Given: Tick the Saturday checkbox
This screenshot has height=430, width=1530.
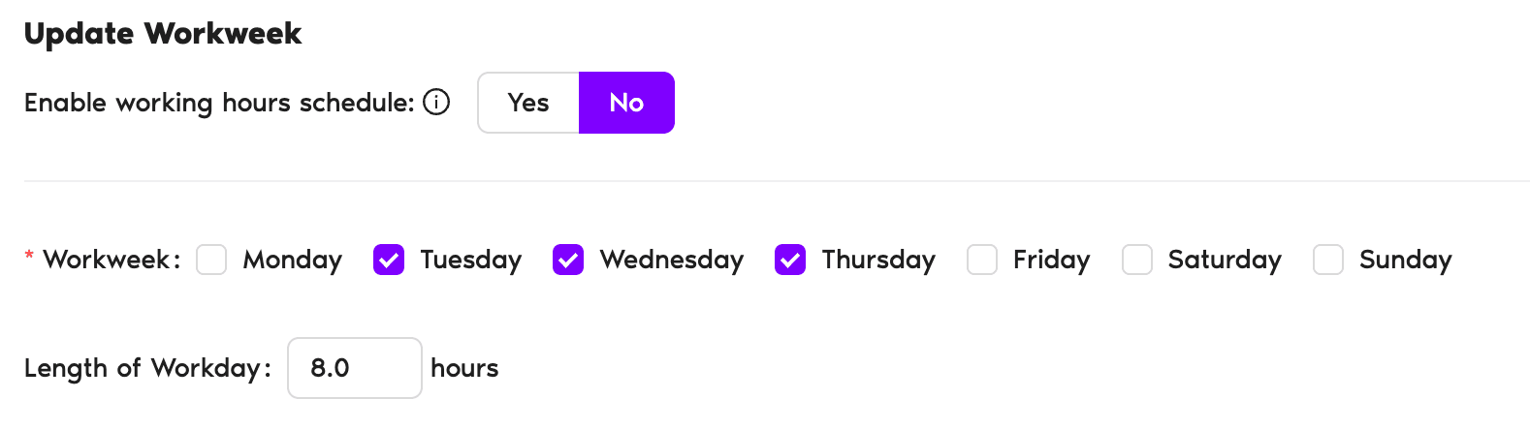Looking at the screenshot, I should click(x=1137, y=260).
